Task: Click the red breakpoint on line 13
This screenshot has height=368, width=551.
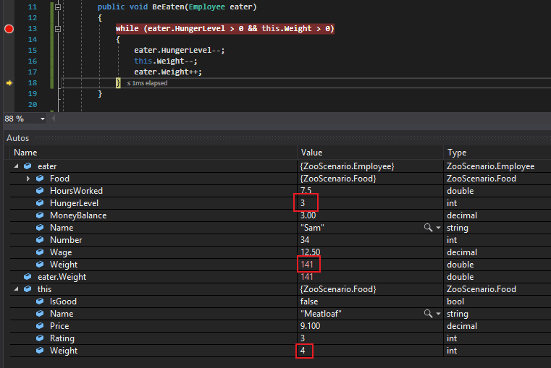Action: pos(9,28)
